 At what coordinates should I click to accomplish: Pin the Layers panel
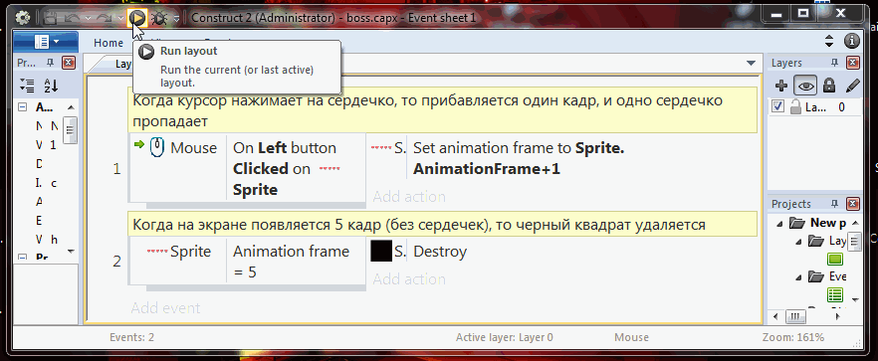click(834, 63)
